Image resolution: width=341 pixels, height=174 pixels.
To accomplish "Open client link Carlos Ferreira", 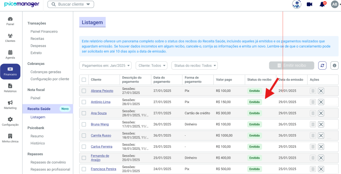I will tap(101, 147).
